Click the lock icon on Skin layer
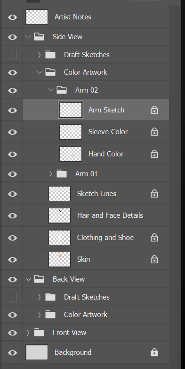This screenshot has width=185, height=369. point(154,259)
